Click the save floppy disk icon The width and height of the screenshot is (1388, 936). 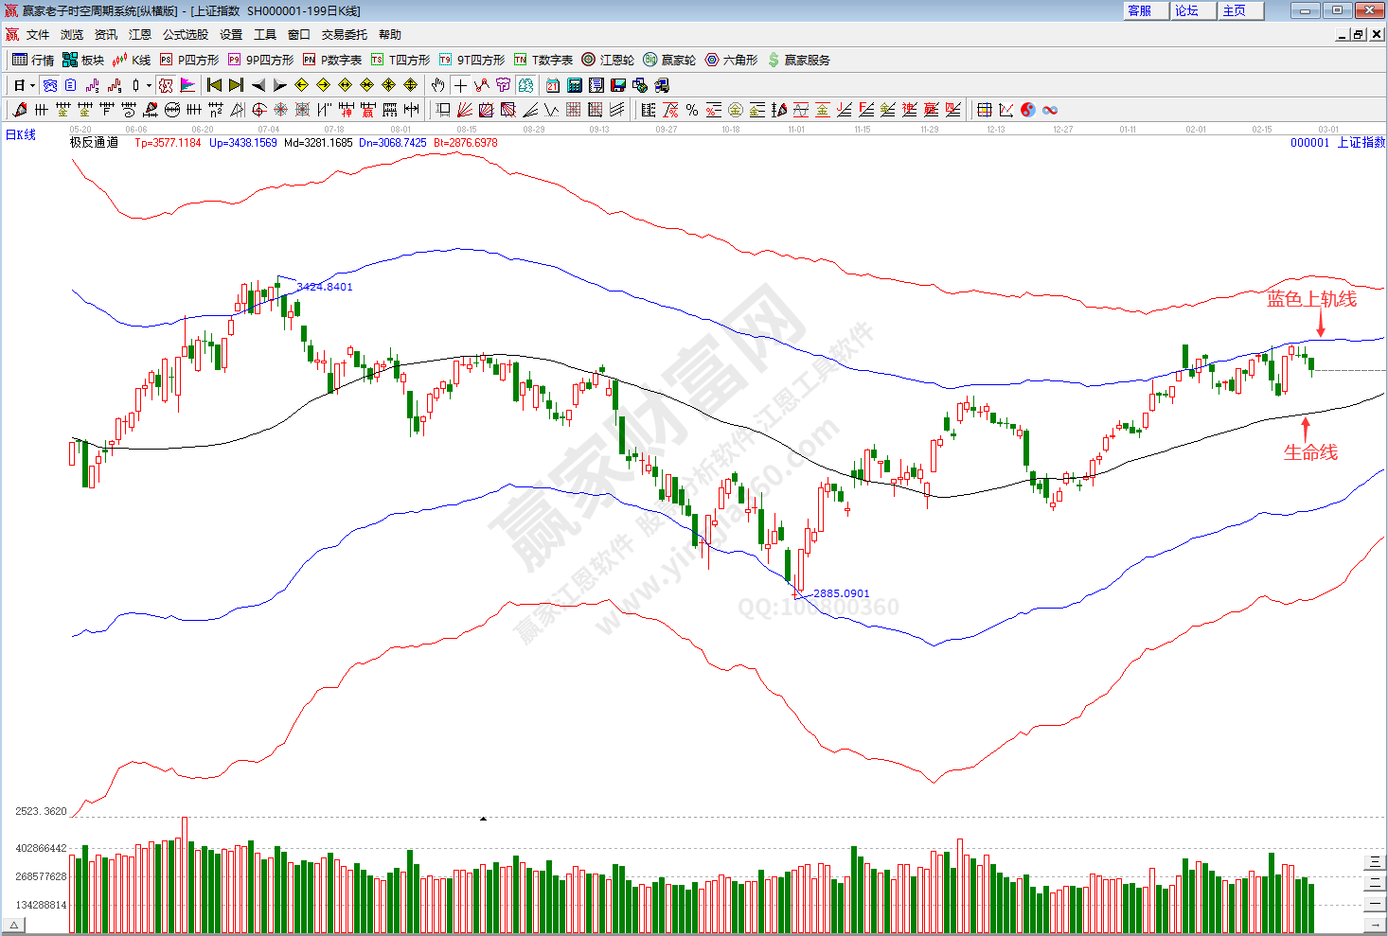[x=618, y=85]
